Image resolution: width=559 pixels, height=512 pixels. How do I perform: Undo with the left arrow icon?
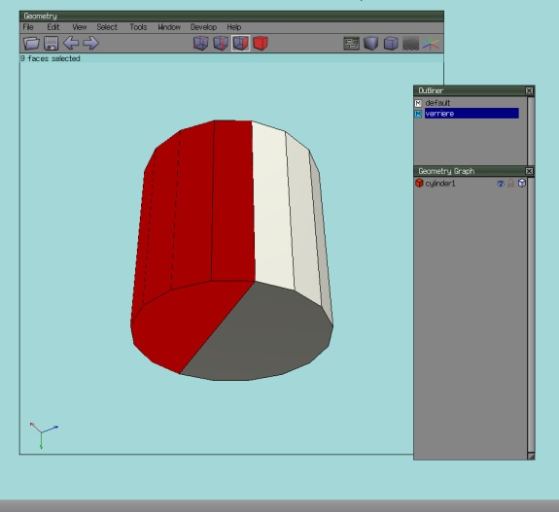point(71,43)
